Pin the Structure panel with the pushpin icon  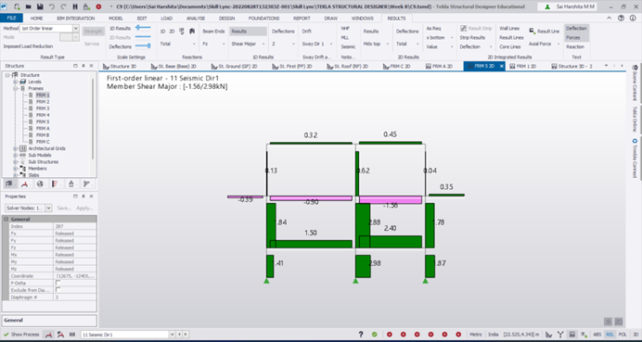pos(83,66)
